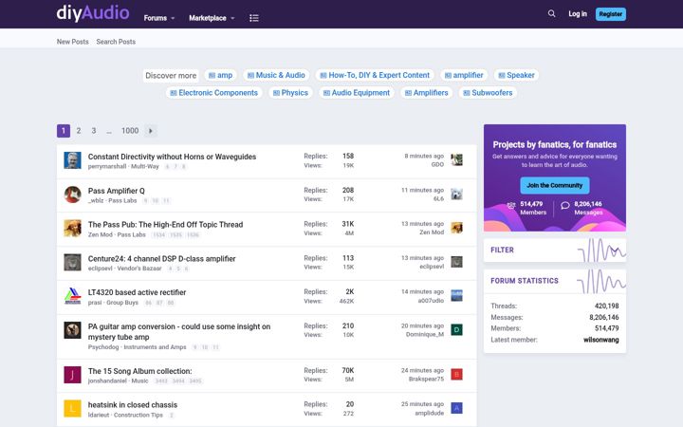683x427 pixels.
Task: Click Join the Community button
Action: coord(555,186)
